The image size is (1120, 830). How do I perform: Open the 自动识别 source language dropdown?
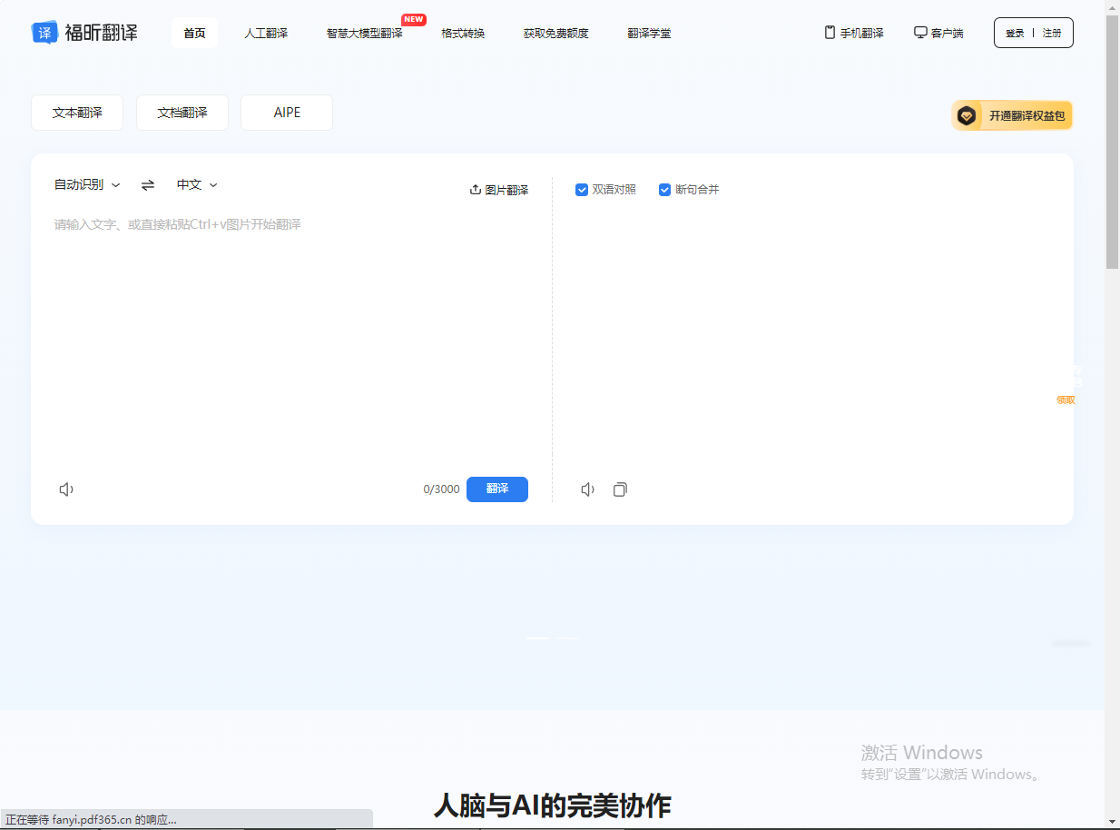(x=87, y=184)
